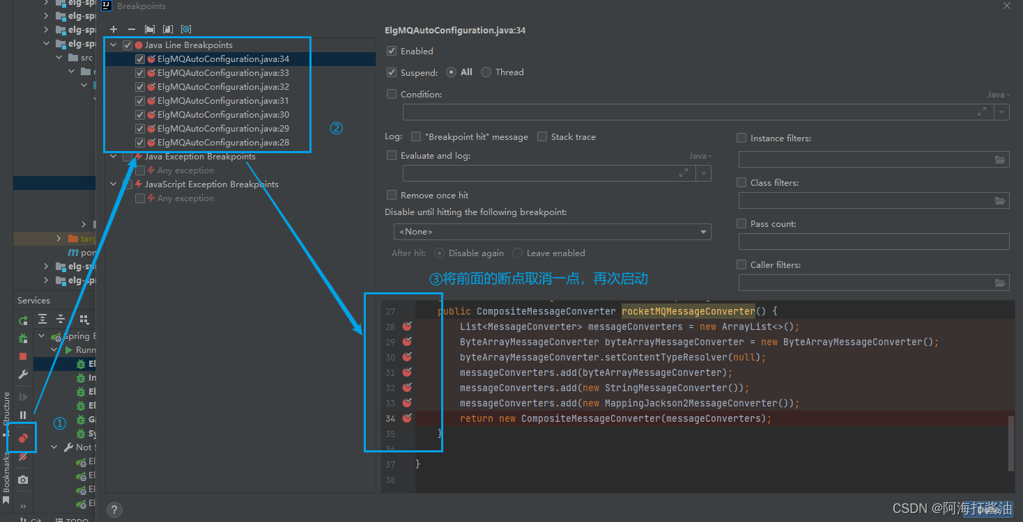Image resolution: width=1023 pixels, height=522 pixels.
Task: Stop the running service red square
Action: [23, 356]
